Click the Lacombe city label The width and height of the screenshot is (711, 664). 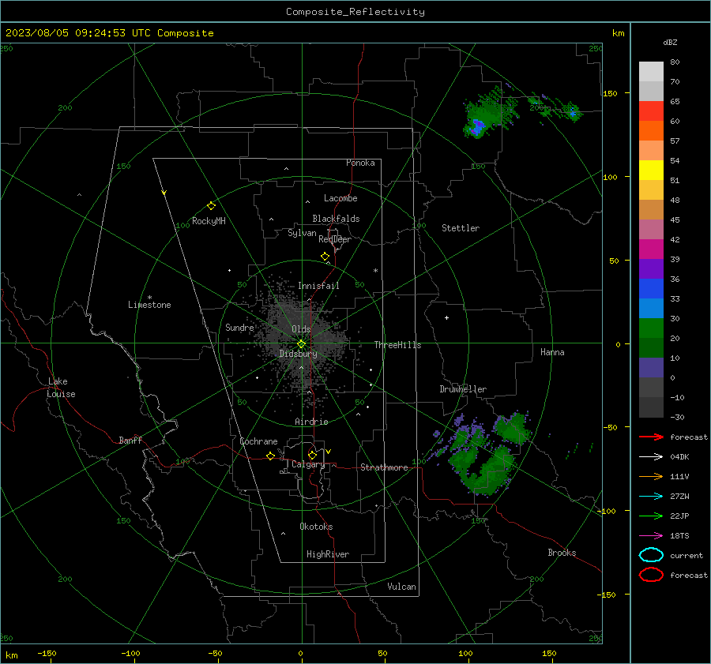(x=340, y=198)
